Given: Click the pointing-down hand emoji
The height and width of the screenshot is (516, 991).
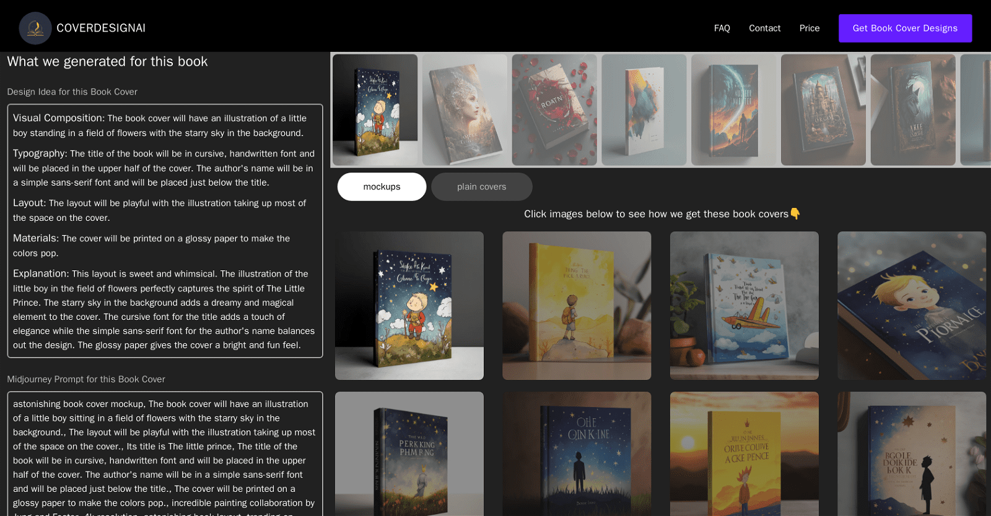Looking at the screenshot, I should tap(795, 214).
